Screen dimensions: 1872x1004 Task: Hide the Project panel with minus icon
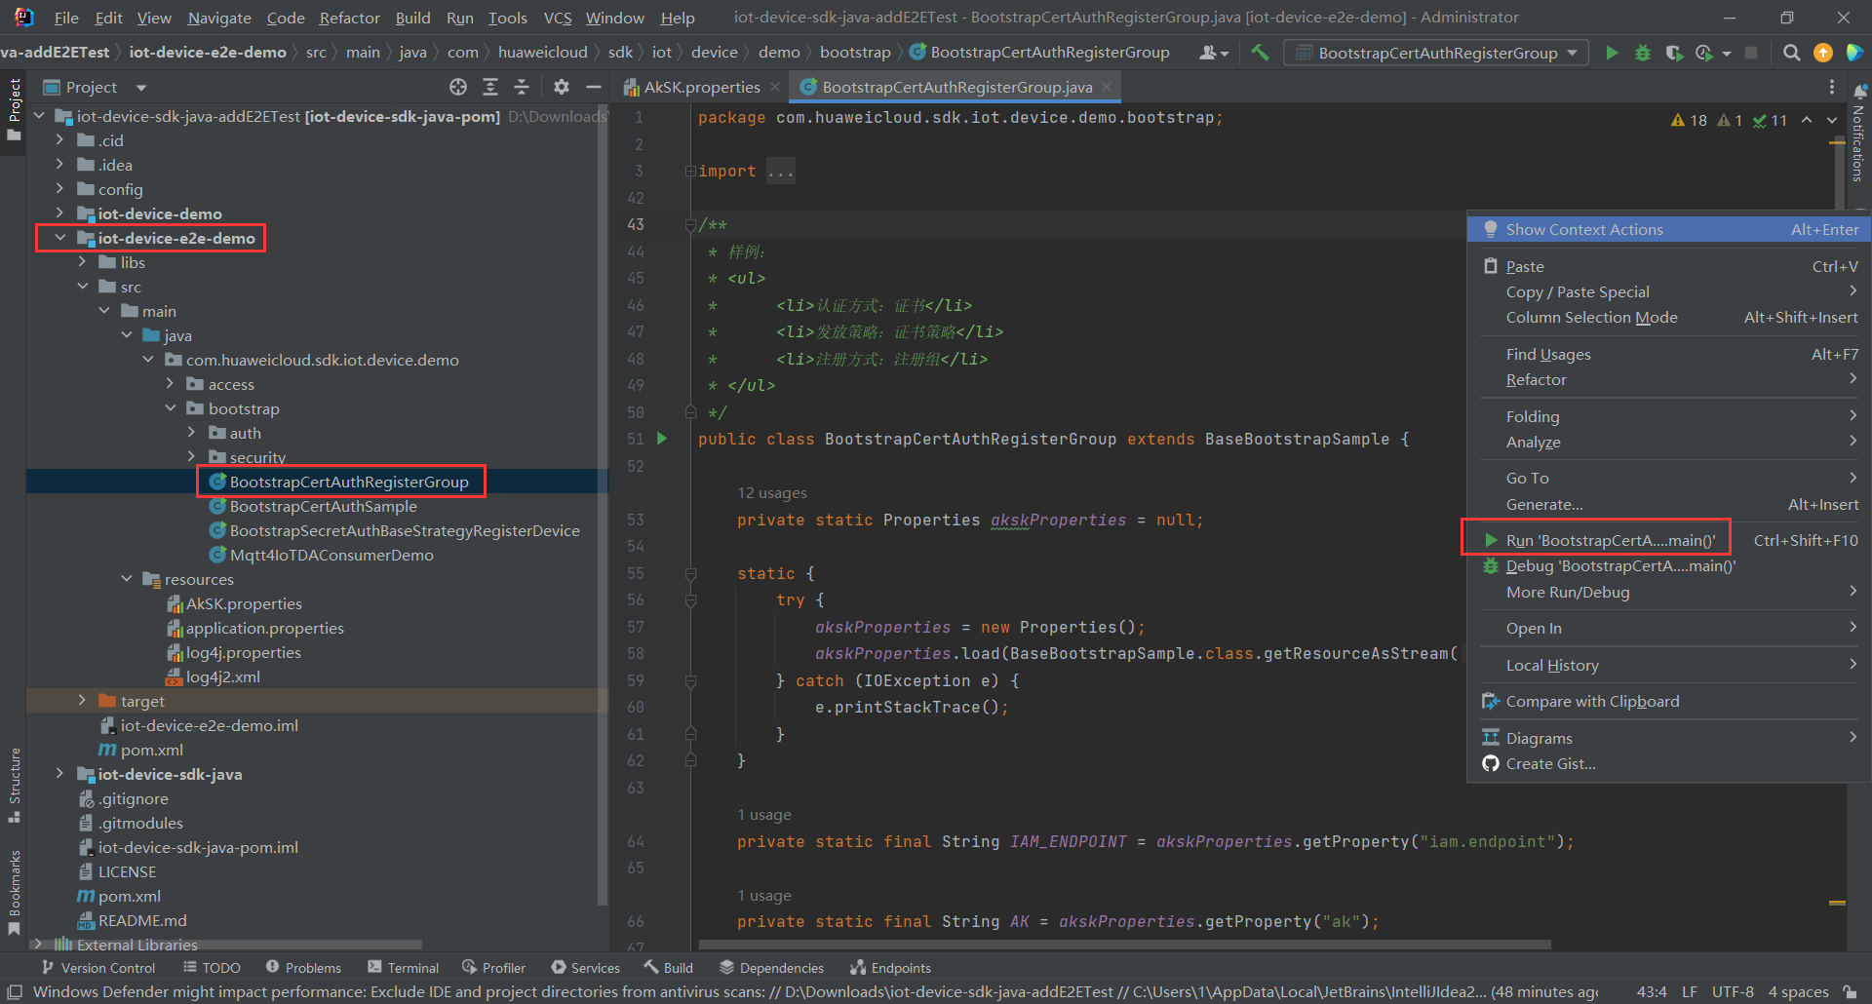pos(593,87)
